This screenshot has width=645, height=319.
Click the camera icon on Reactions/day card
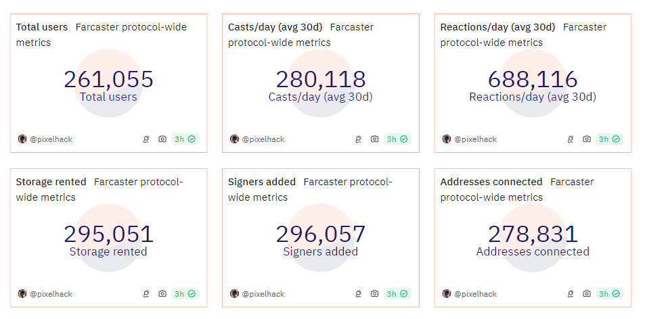(587, 139)
